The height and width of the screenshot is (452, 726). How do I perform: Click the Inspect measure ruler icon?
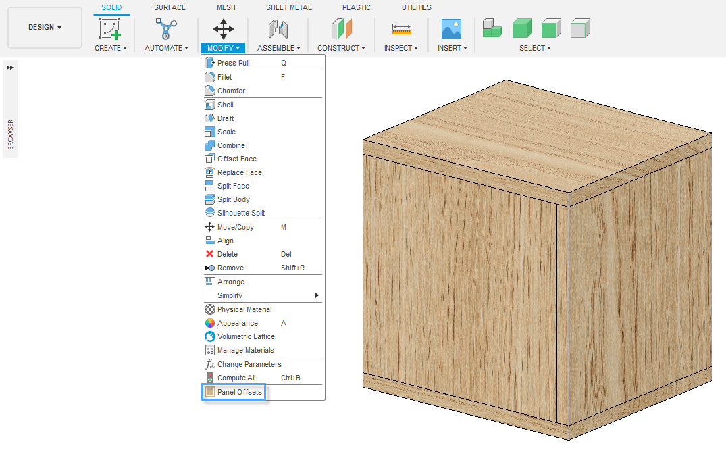(x=401, y=29)
